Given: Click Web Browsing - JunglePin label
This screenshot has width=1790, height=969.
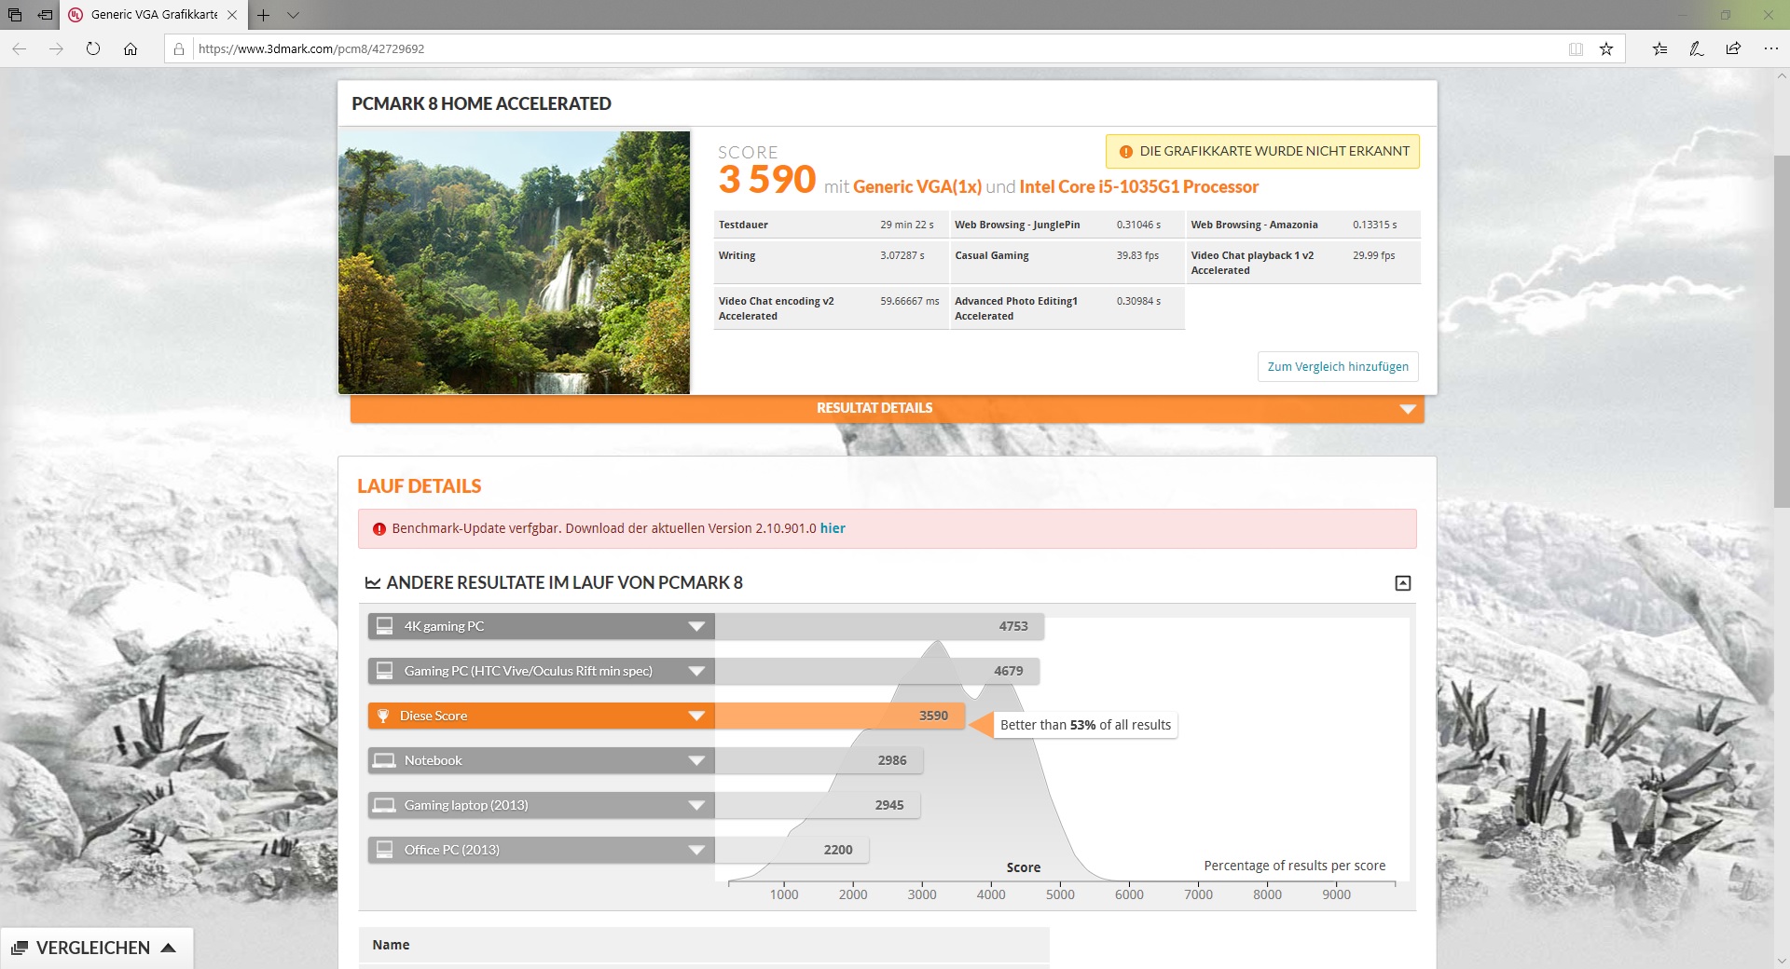Looking at the screenshot, I should click(x=1017, y=225).
